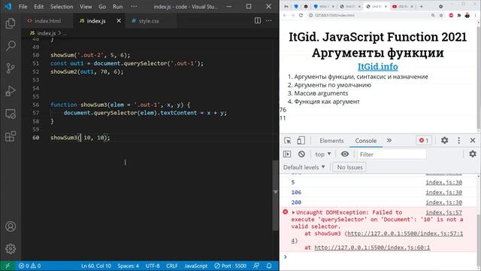Open the Extensions view in activity bar
The image size is (481, 271).
coord(11,136)
